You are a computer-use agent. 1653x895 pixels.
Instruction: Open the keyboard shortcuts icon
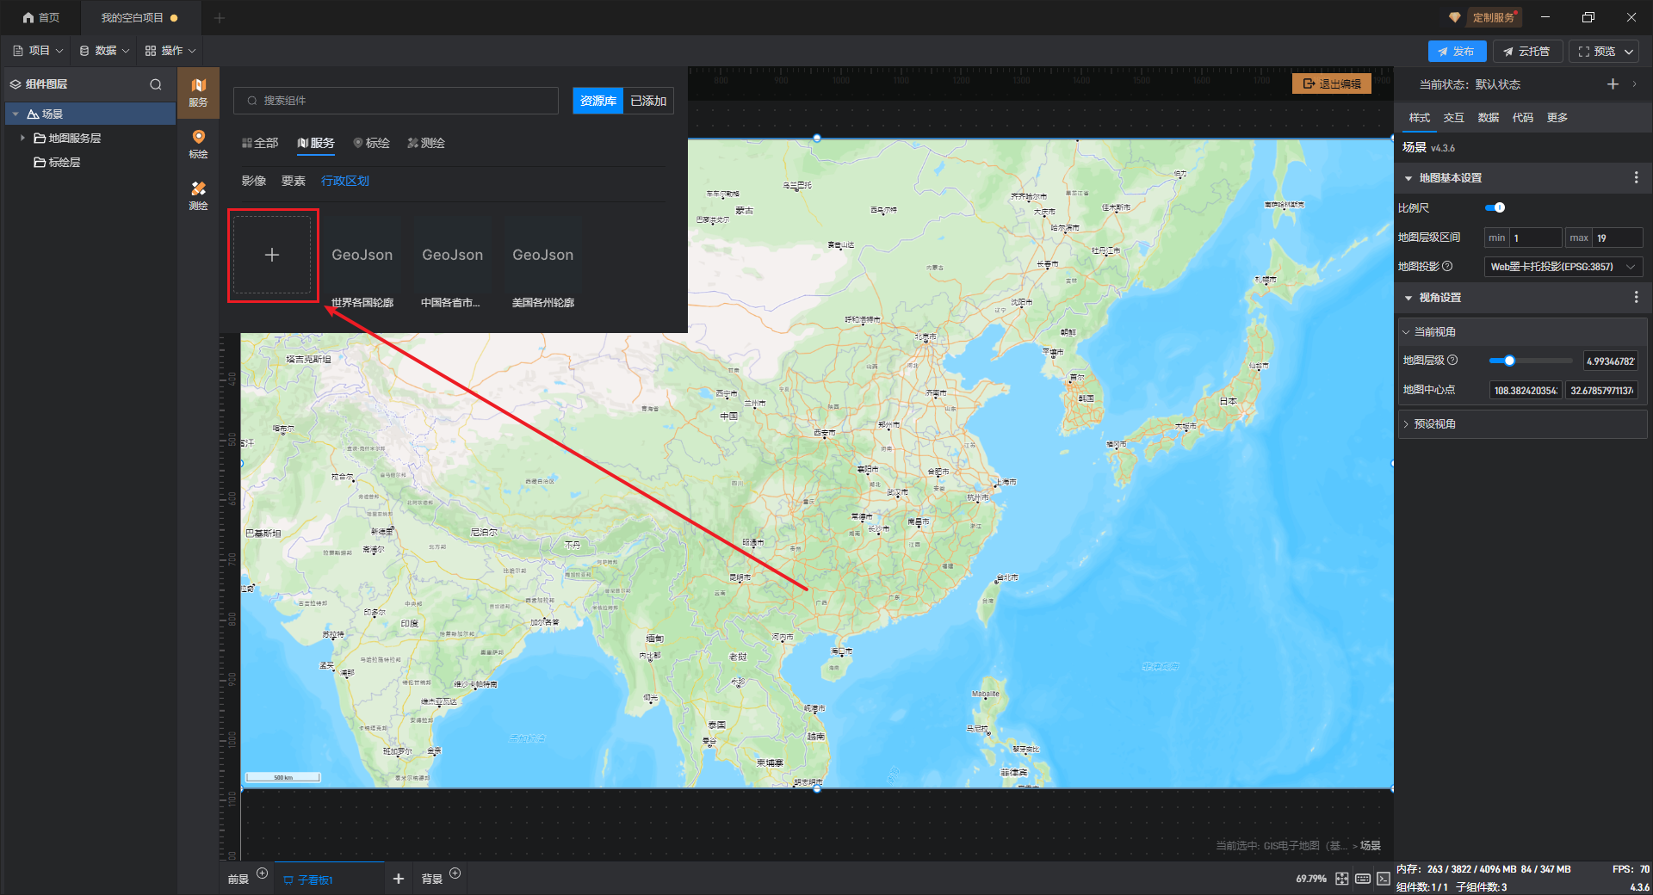pyautogui.click(x=1363, y=879)
